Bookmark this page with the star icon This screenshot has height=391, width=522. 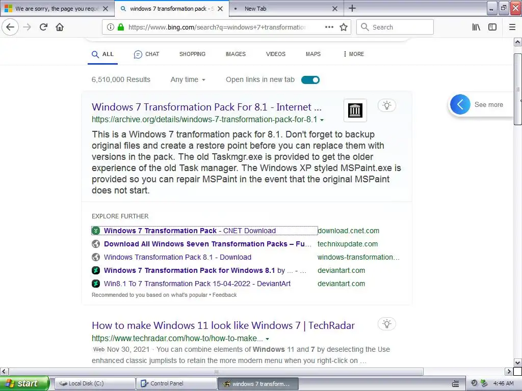tap(344, 27)
